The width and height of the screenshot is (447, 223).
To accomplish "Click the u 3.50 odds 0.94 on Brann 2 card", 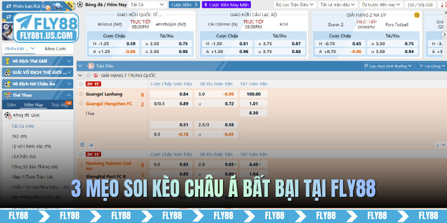I will pyautogui.click(x=392, y=51).
